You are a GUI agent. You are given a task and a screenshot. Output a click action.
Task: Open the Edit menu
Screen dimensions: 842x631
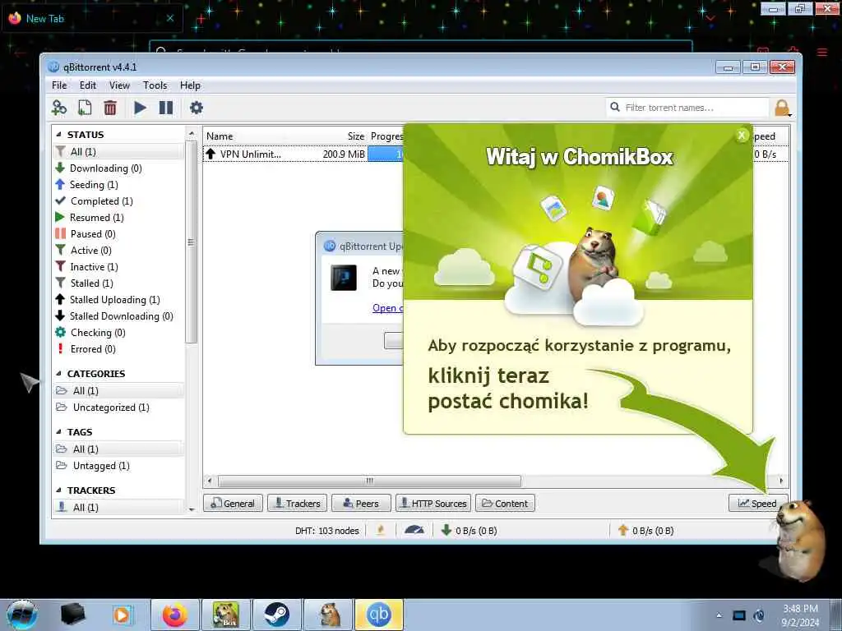point(87,85)
